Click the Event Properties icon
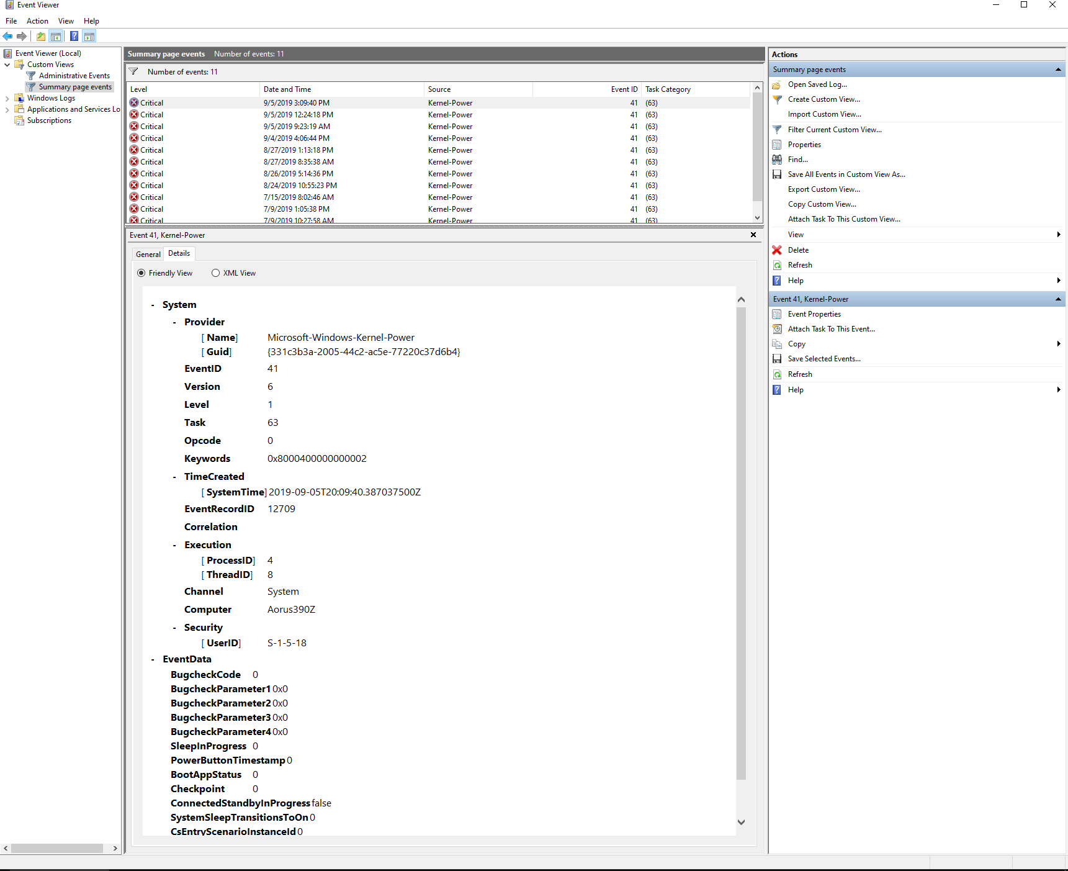1068x871 pixels. click(777, 314)
